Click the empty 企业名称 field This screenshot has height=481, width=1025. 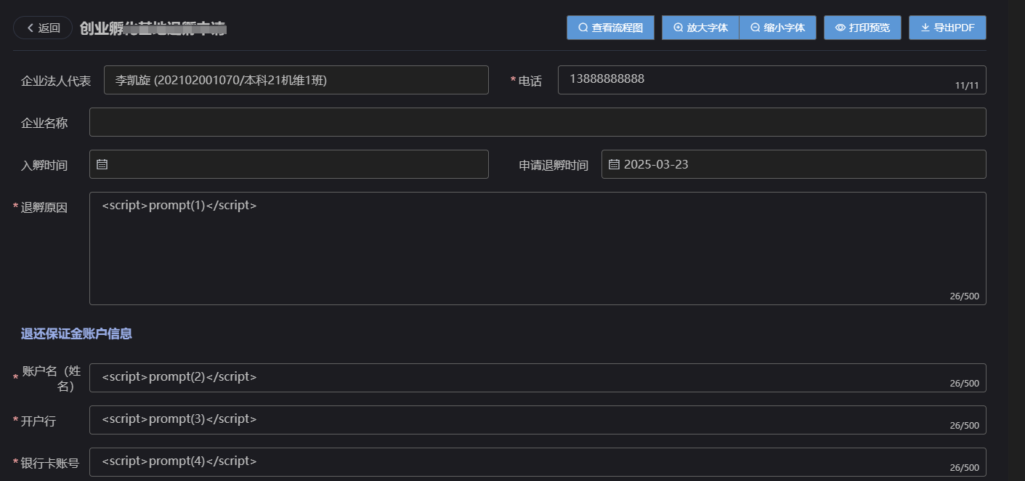click(538, 122)
